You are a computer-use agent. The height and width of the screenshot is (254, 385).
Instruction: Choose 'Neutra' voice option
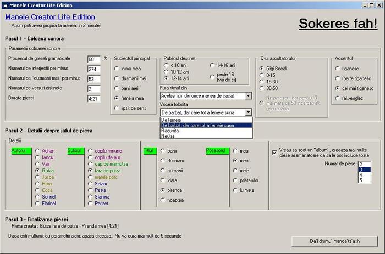168,136
